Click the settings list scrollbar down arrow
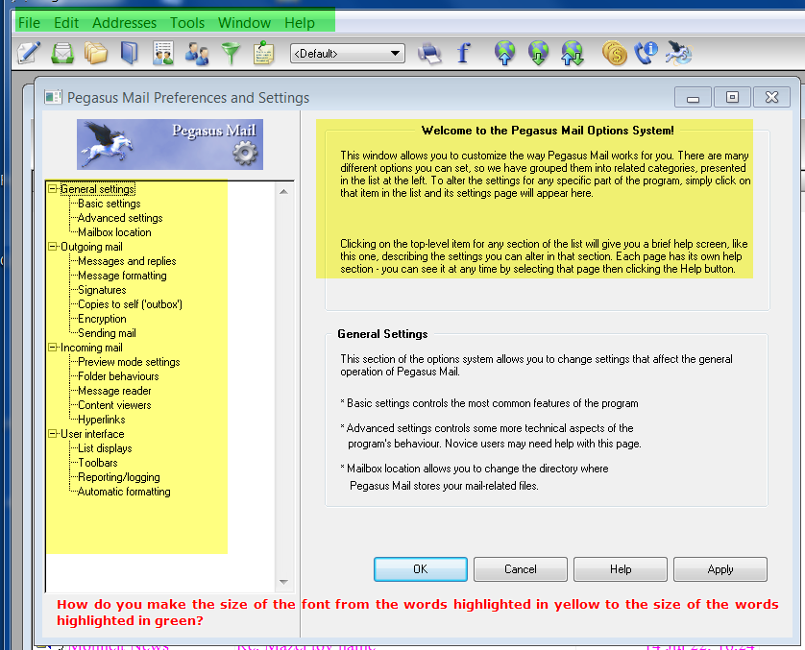Screen dimensions: 805x650 point(283,582)
